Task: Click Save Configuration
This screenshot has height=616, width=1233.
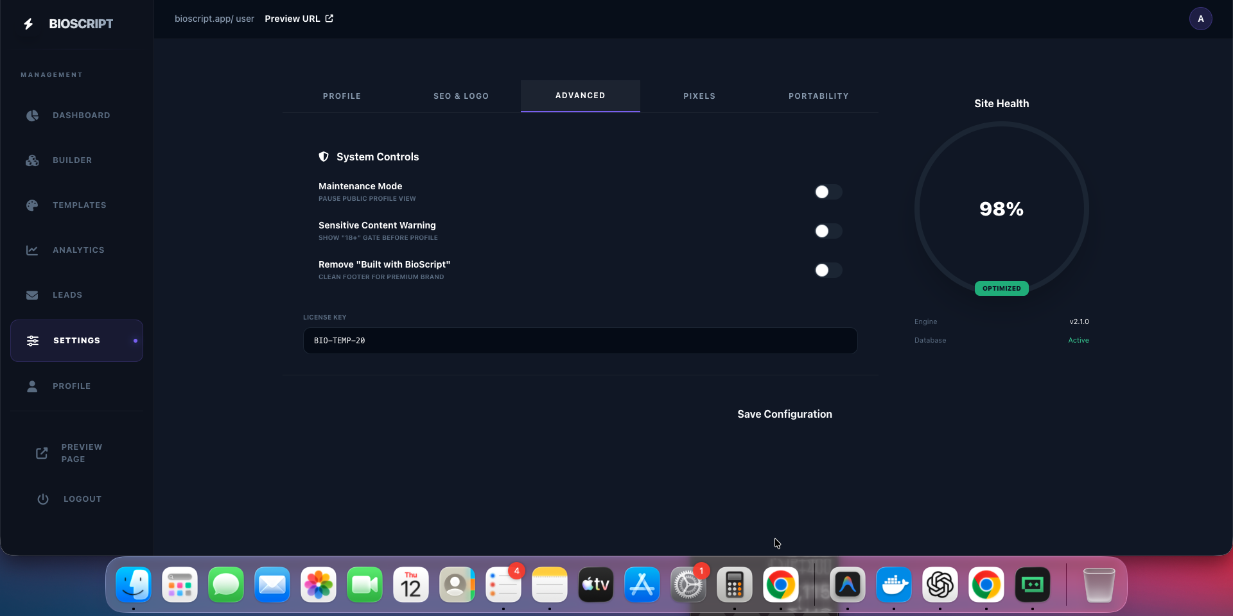Action: click(785, 414)
